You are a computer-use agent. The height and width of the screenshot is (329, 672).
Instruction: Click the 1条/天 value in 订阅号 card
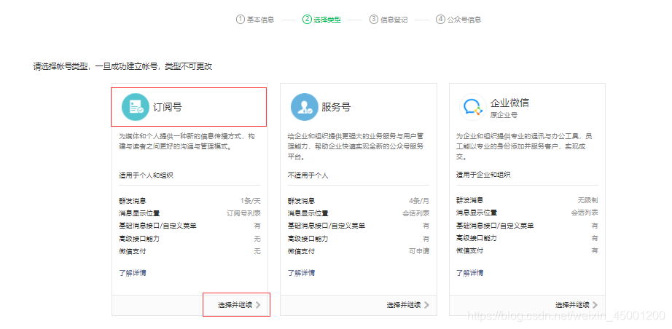251,200
